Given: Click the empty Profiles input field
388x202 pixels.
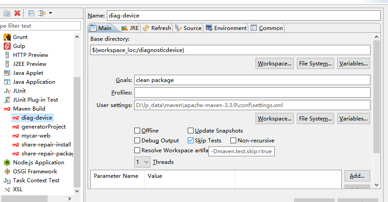Looking at the screenshot, I should pyautogui.click(x=252, y=93).
